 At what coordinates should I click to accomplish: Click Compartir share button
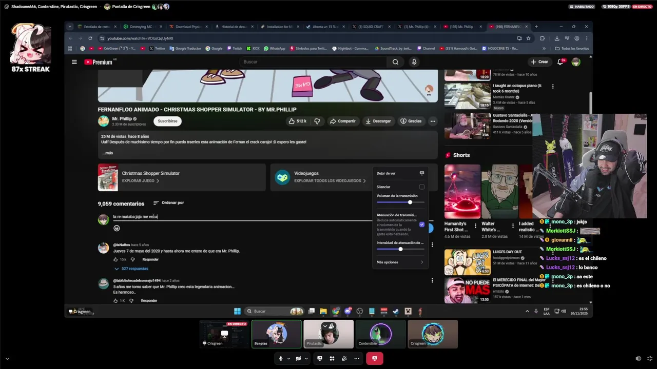(x=342, y=121)
